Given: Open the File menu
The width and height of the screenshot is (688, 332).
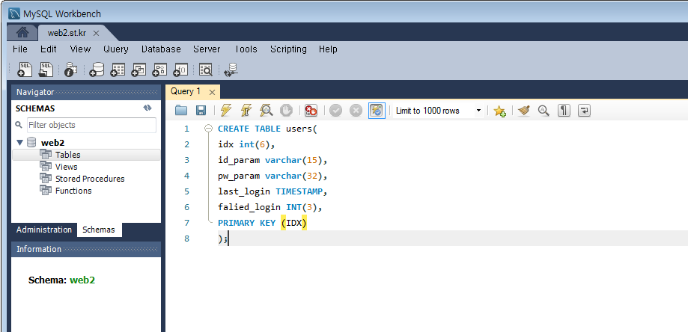Looking at the screenshot, I should point(20,49).
